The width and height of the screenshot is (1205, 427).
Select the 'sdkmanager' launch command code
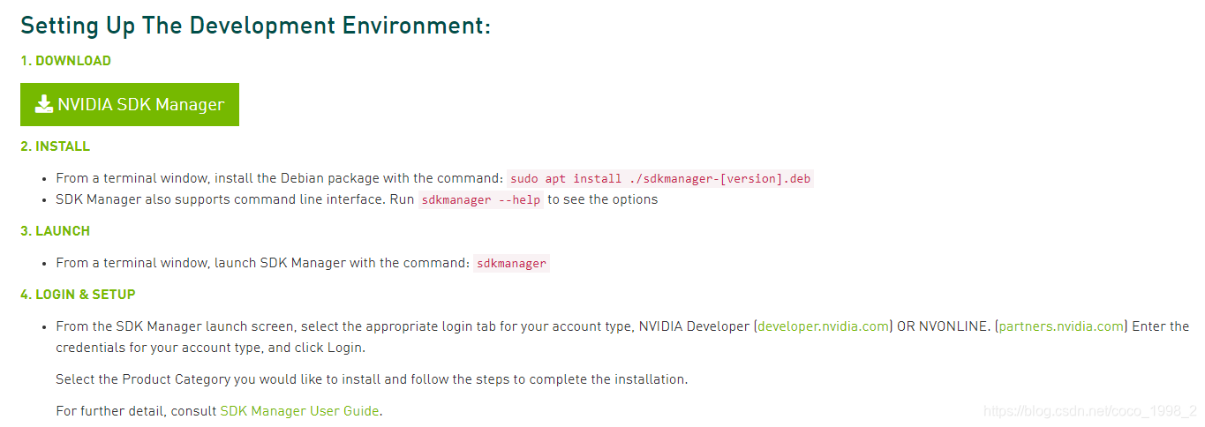click(511, 263)
